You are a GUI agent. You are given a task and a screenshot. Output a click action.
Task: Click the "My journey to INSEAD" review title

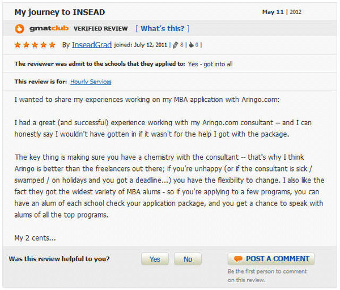coord(59,12)
